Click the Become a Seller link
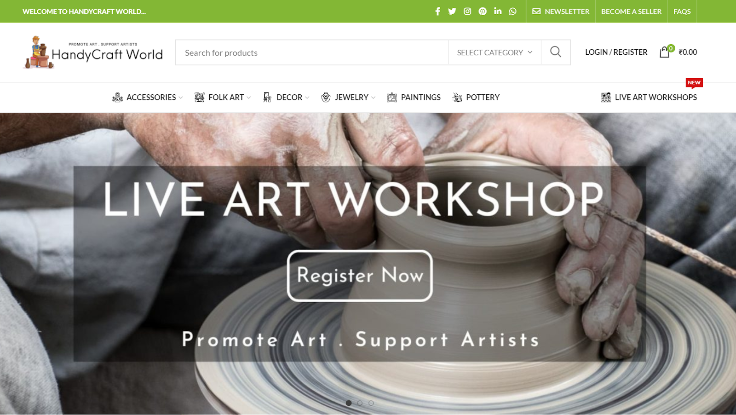 (x=631, y=11)
